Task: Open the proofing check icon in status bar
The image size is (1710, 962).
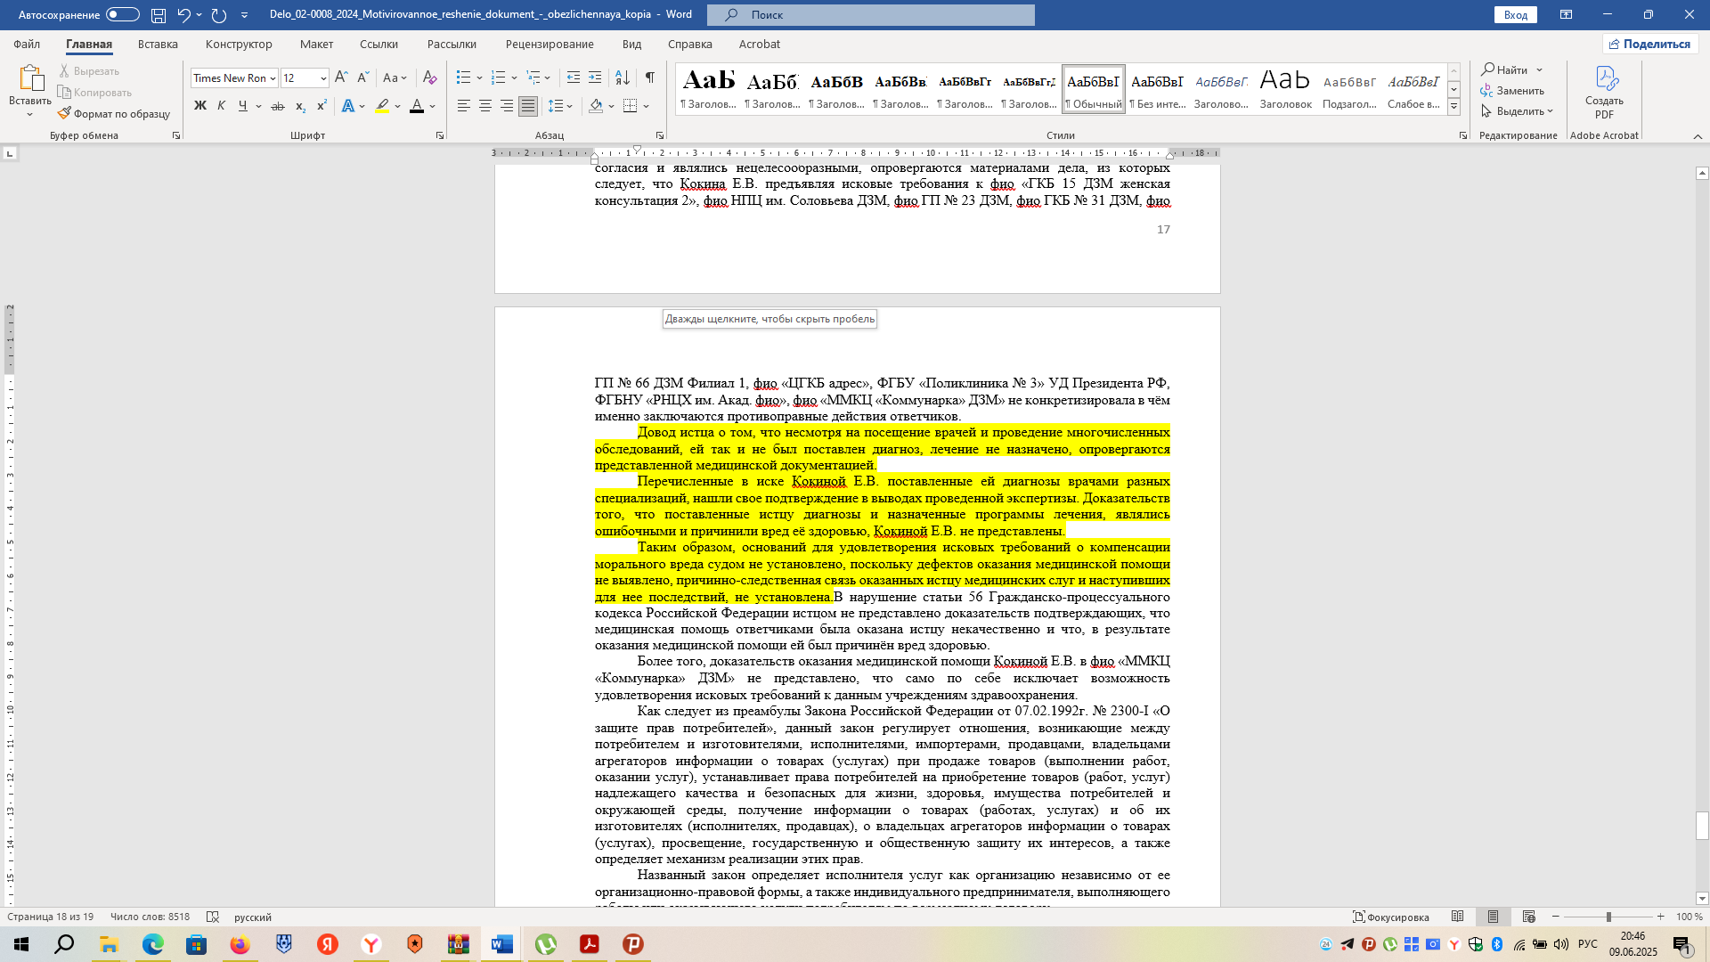Action: tap(213, 917)
